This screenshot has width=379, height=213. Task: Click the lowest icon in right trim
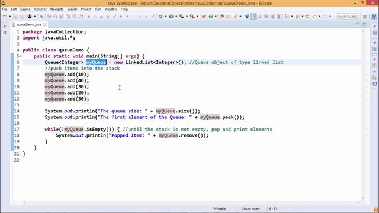(x=374, y=83)
